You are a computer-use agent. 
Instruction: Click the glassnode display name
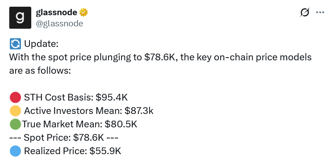tap(56, 13)
